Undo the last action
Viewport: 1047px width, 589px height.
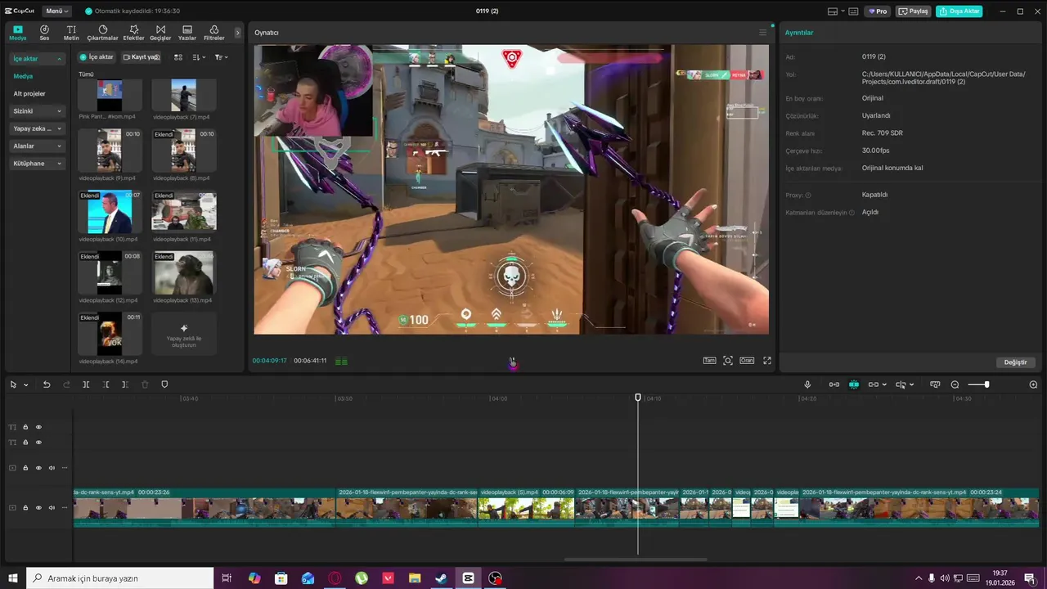47,384
